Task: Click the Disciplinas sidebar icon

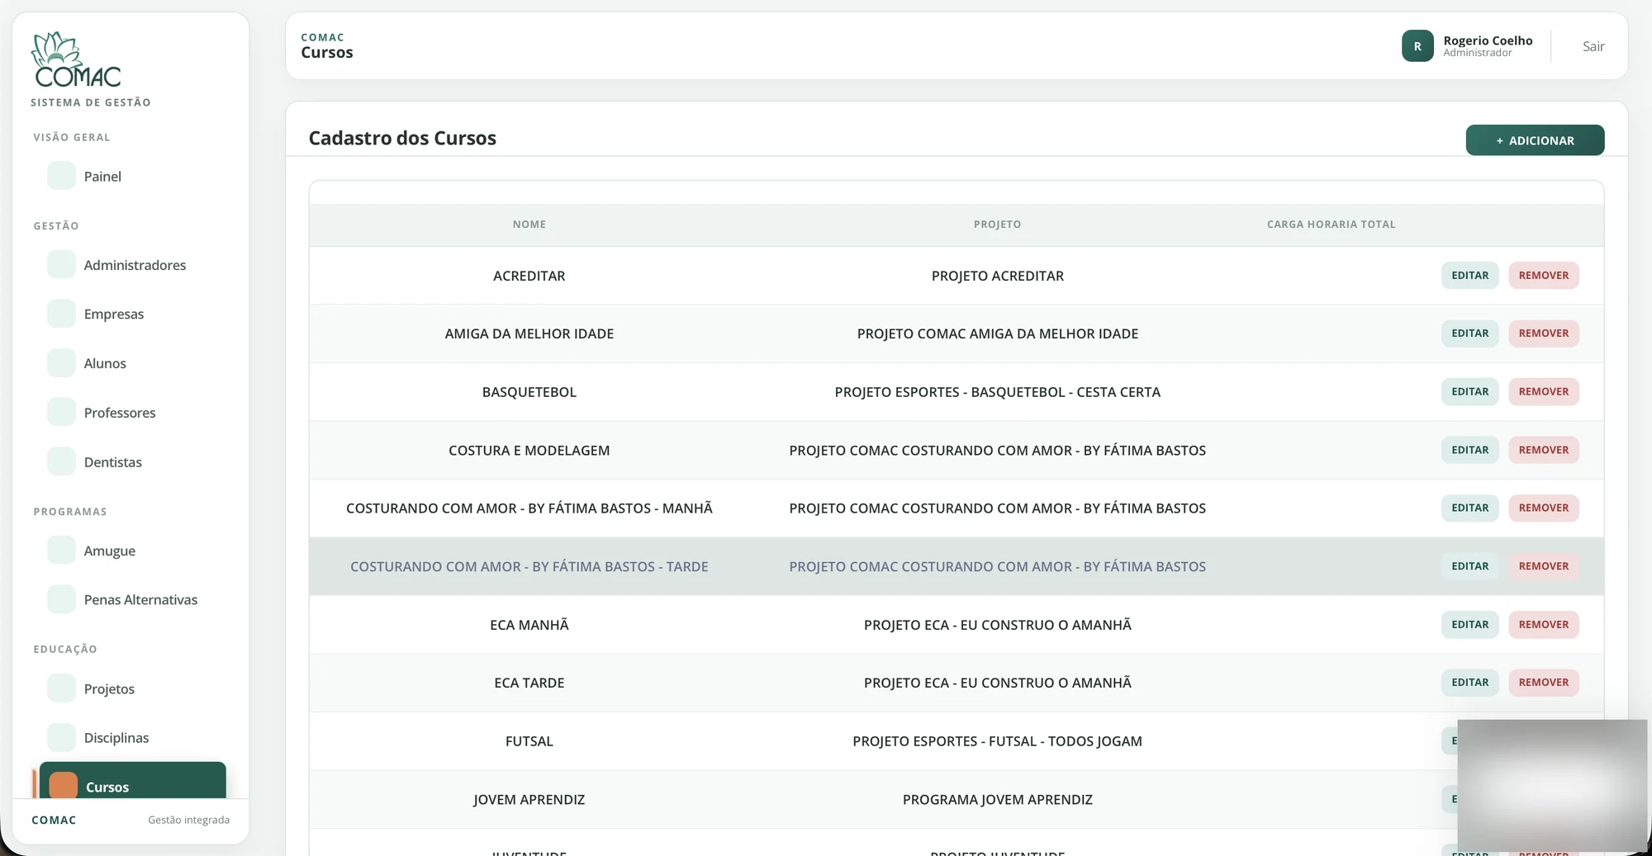Action: click(x=61, y=737)
